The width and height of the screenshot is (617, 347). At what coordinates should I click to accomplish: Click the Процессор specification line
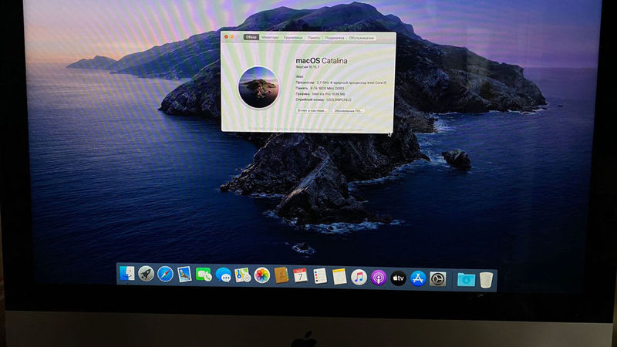click(341, 83)
